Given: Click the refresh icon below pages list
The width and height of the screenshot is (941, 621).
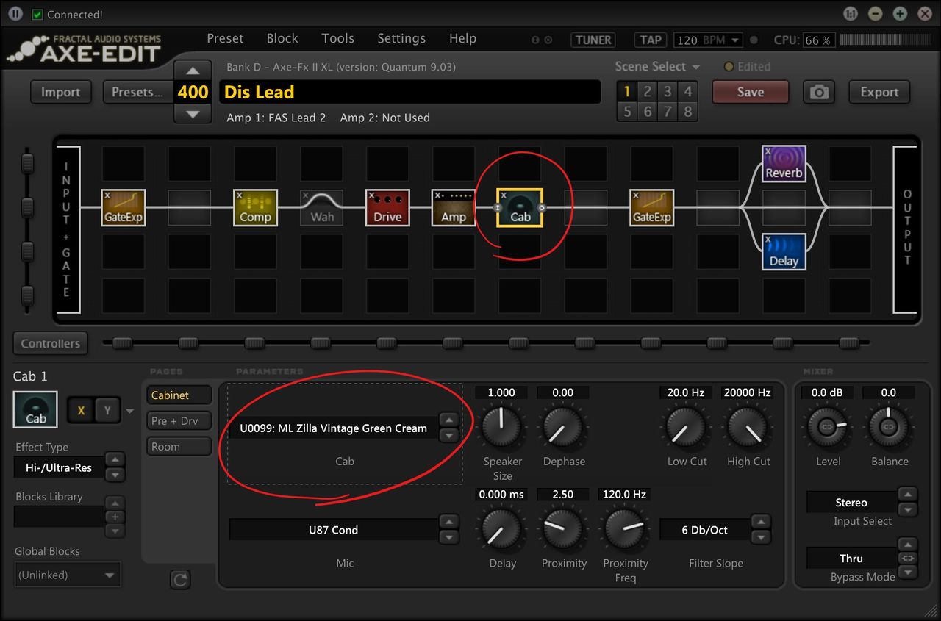Looking at the screenshot, I should point(179,580).
